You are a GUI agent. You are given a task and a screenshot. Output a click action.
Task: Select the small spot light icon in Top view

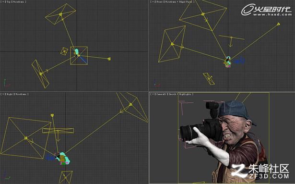[109, 59]
